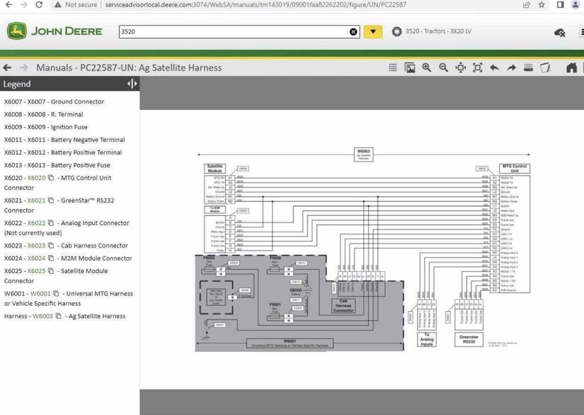Go to home via house icon
The width and height of the screenshot is (584, 415).
[x=572, y=68]
